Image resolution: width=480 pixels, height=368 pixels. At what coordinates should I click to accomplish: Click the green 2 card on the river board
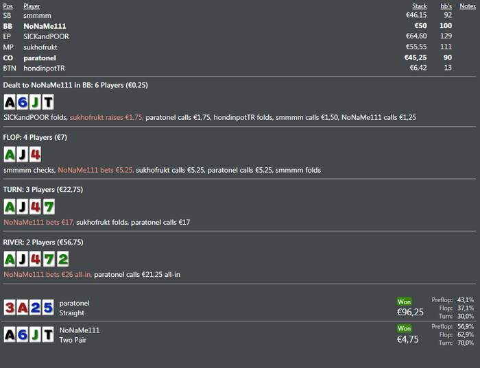click(x=62, y=260)
